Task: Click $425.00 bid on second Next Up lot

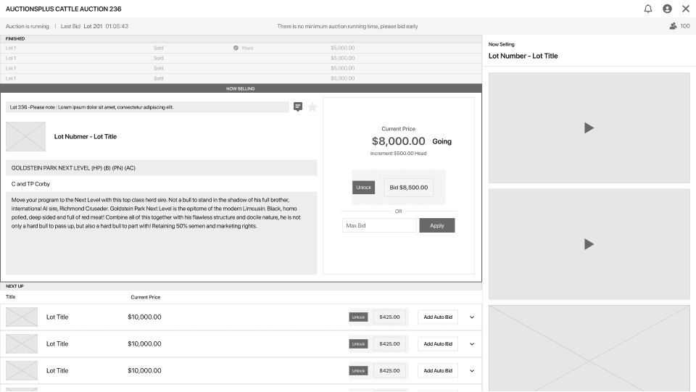Action: point(389,343)
